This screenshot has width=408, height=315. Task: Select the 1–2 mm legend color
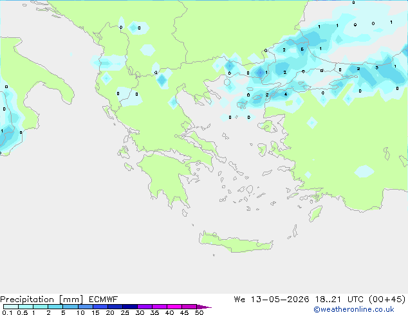[x=41, y=307]
